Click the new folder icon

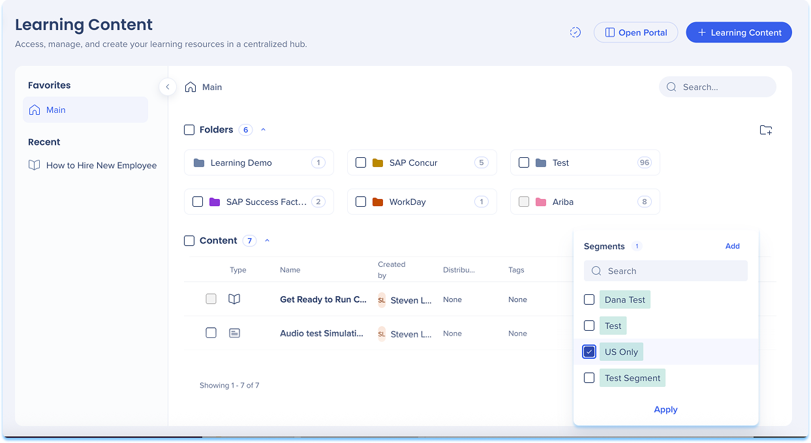pos(766,130)
